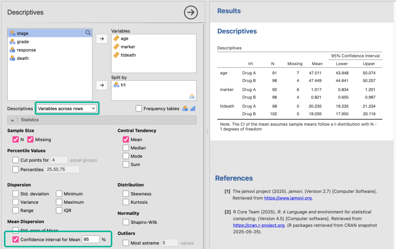
Task: Enable the Mode checkbox
Action: tap(126, 156)
